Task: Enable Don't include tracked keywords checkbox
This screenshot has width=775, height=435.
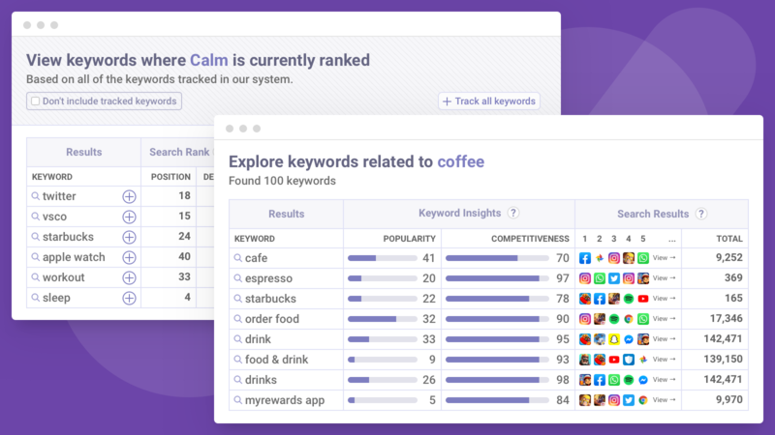Action: (36, 101)
